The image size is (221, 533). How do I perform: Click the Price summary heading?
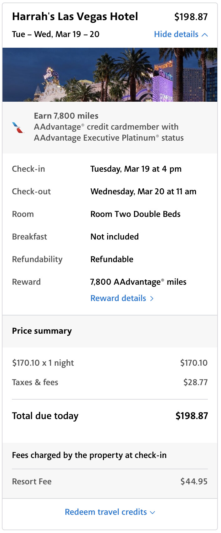click(x=42, y=331)
